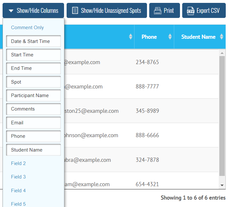This screenshot has height=207, width=228.
Task: Sort by Student Name column arrows
Action: [x=222, y=37]
